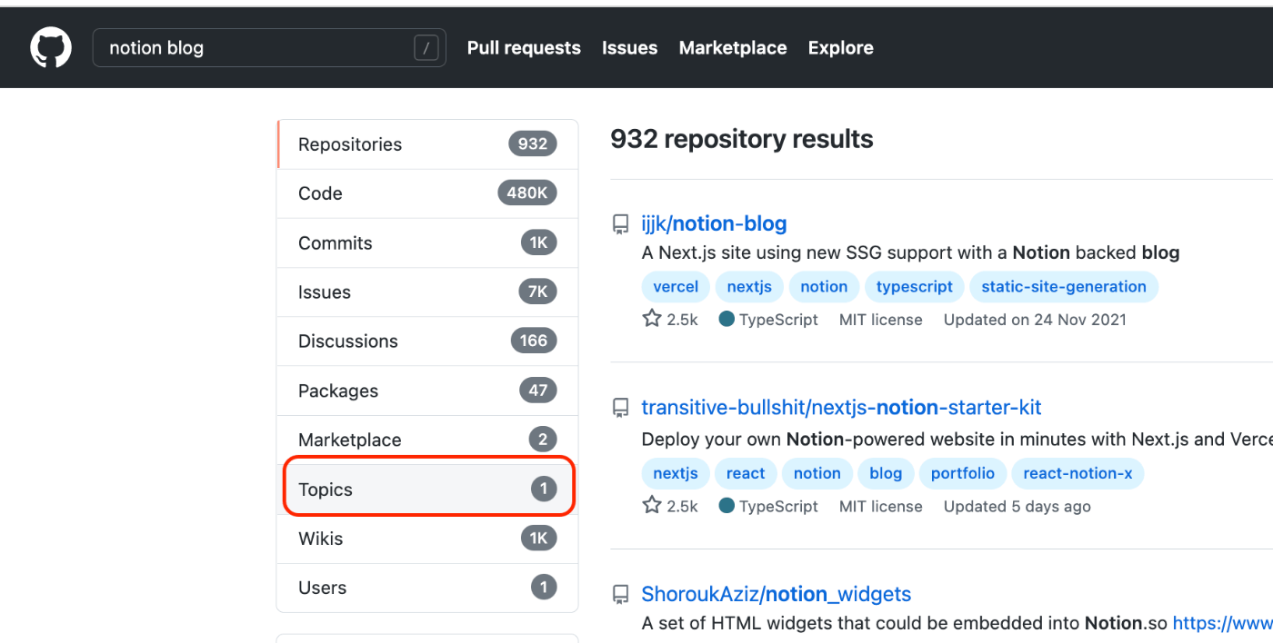Click the star icon for nextjs-notion-starter-kit
The height and width of the screenshot is (643, 1273).
pos(651,505)
